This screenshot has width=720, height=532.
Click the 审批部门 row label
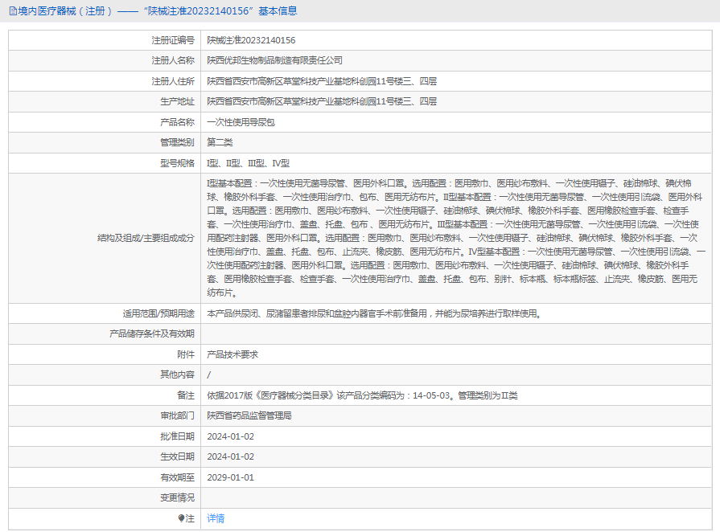(177, 415)
